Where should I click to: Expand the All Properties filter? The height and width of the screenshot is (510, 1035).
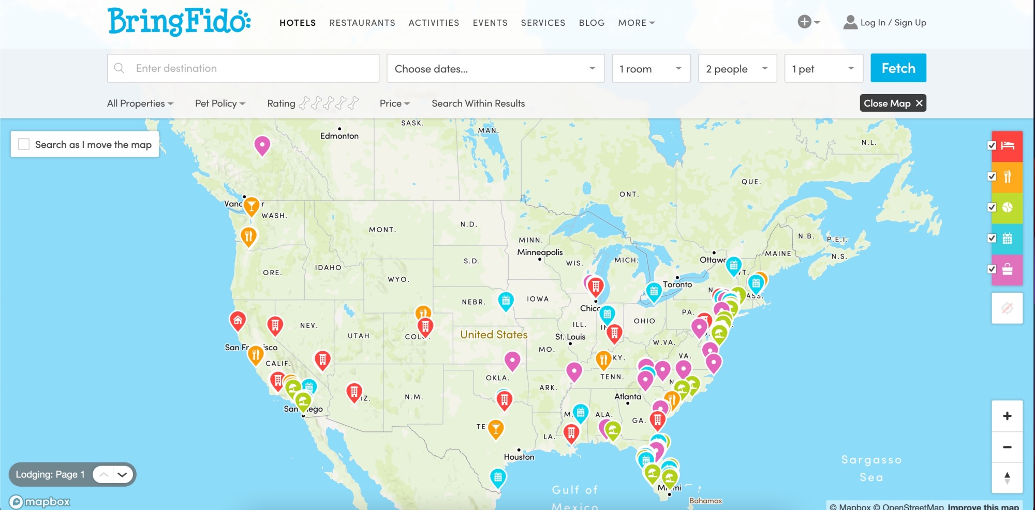[140, 103]
